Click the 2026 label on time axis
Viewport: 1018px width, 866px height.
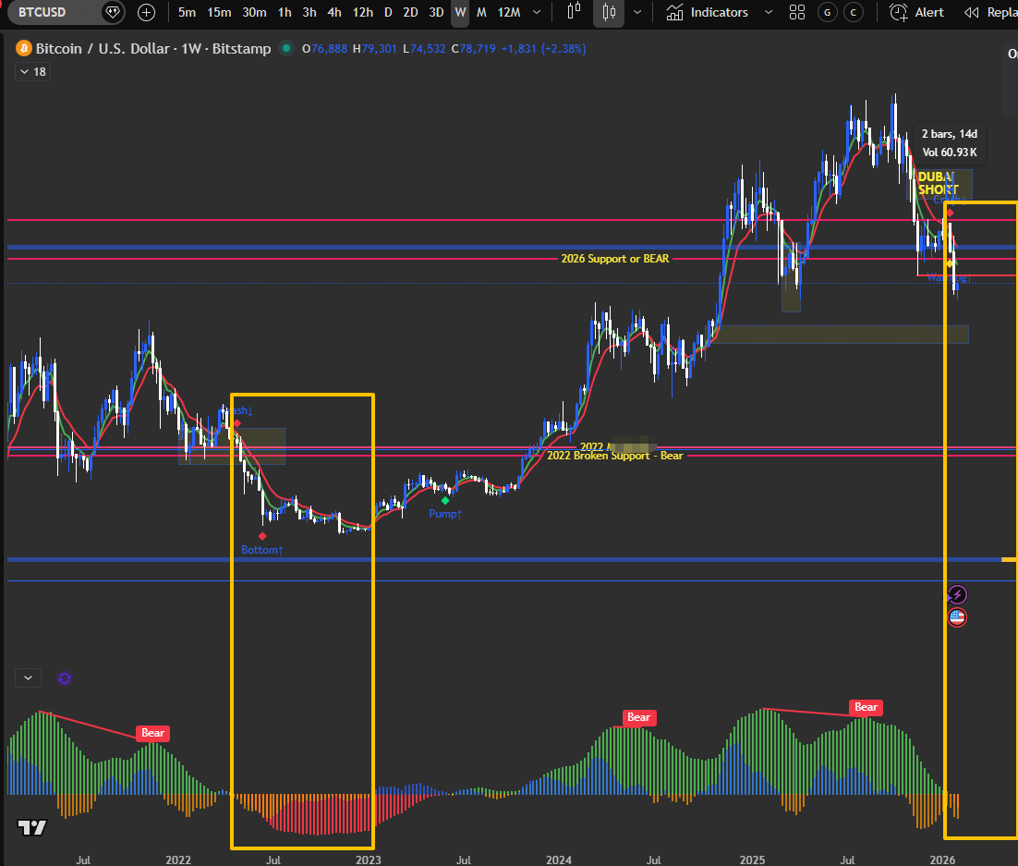(942, 860)
